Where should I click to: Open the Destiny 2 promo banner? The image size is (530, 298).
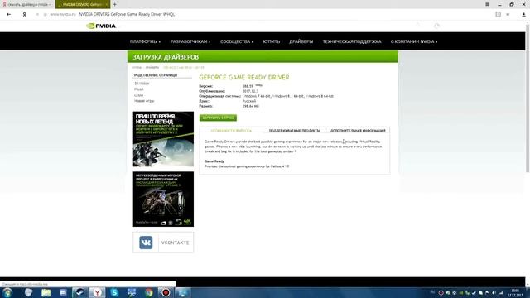point(163,139)
